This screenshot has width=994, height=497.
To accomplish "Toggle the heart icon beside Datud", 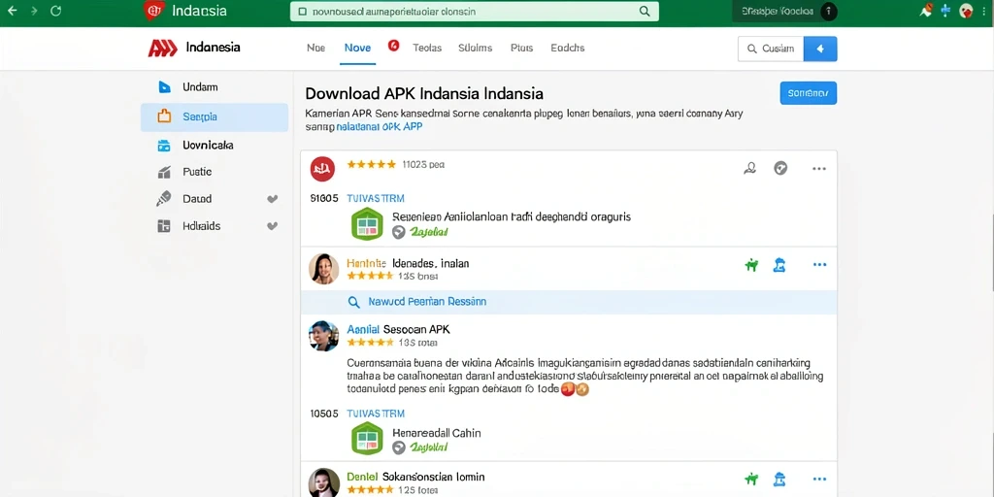I will pos(273,199).
